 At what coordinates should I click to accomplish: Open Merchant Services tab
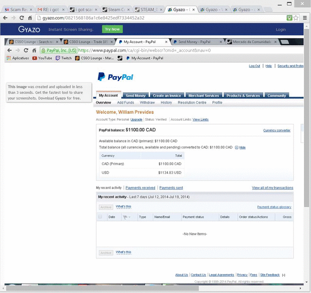point(204,96)
